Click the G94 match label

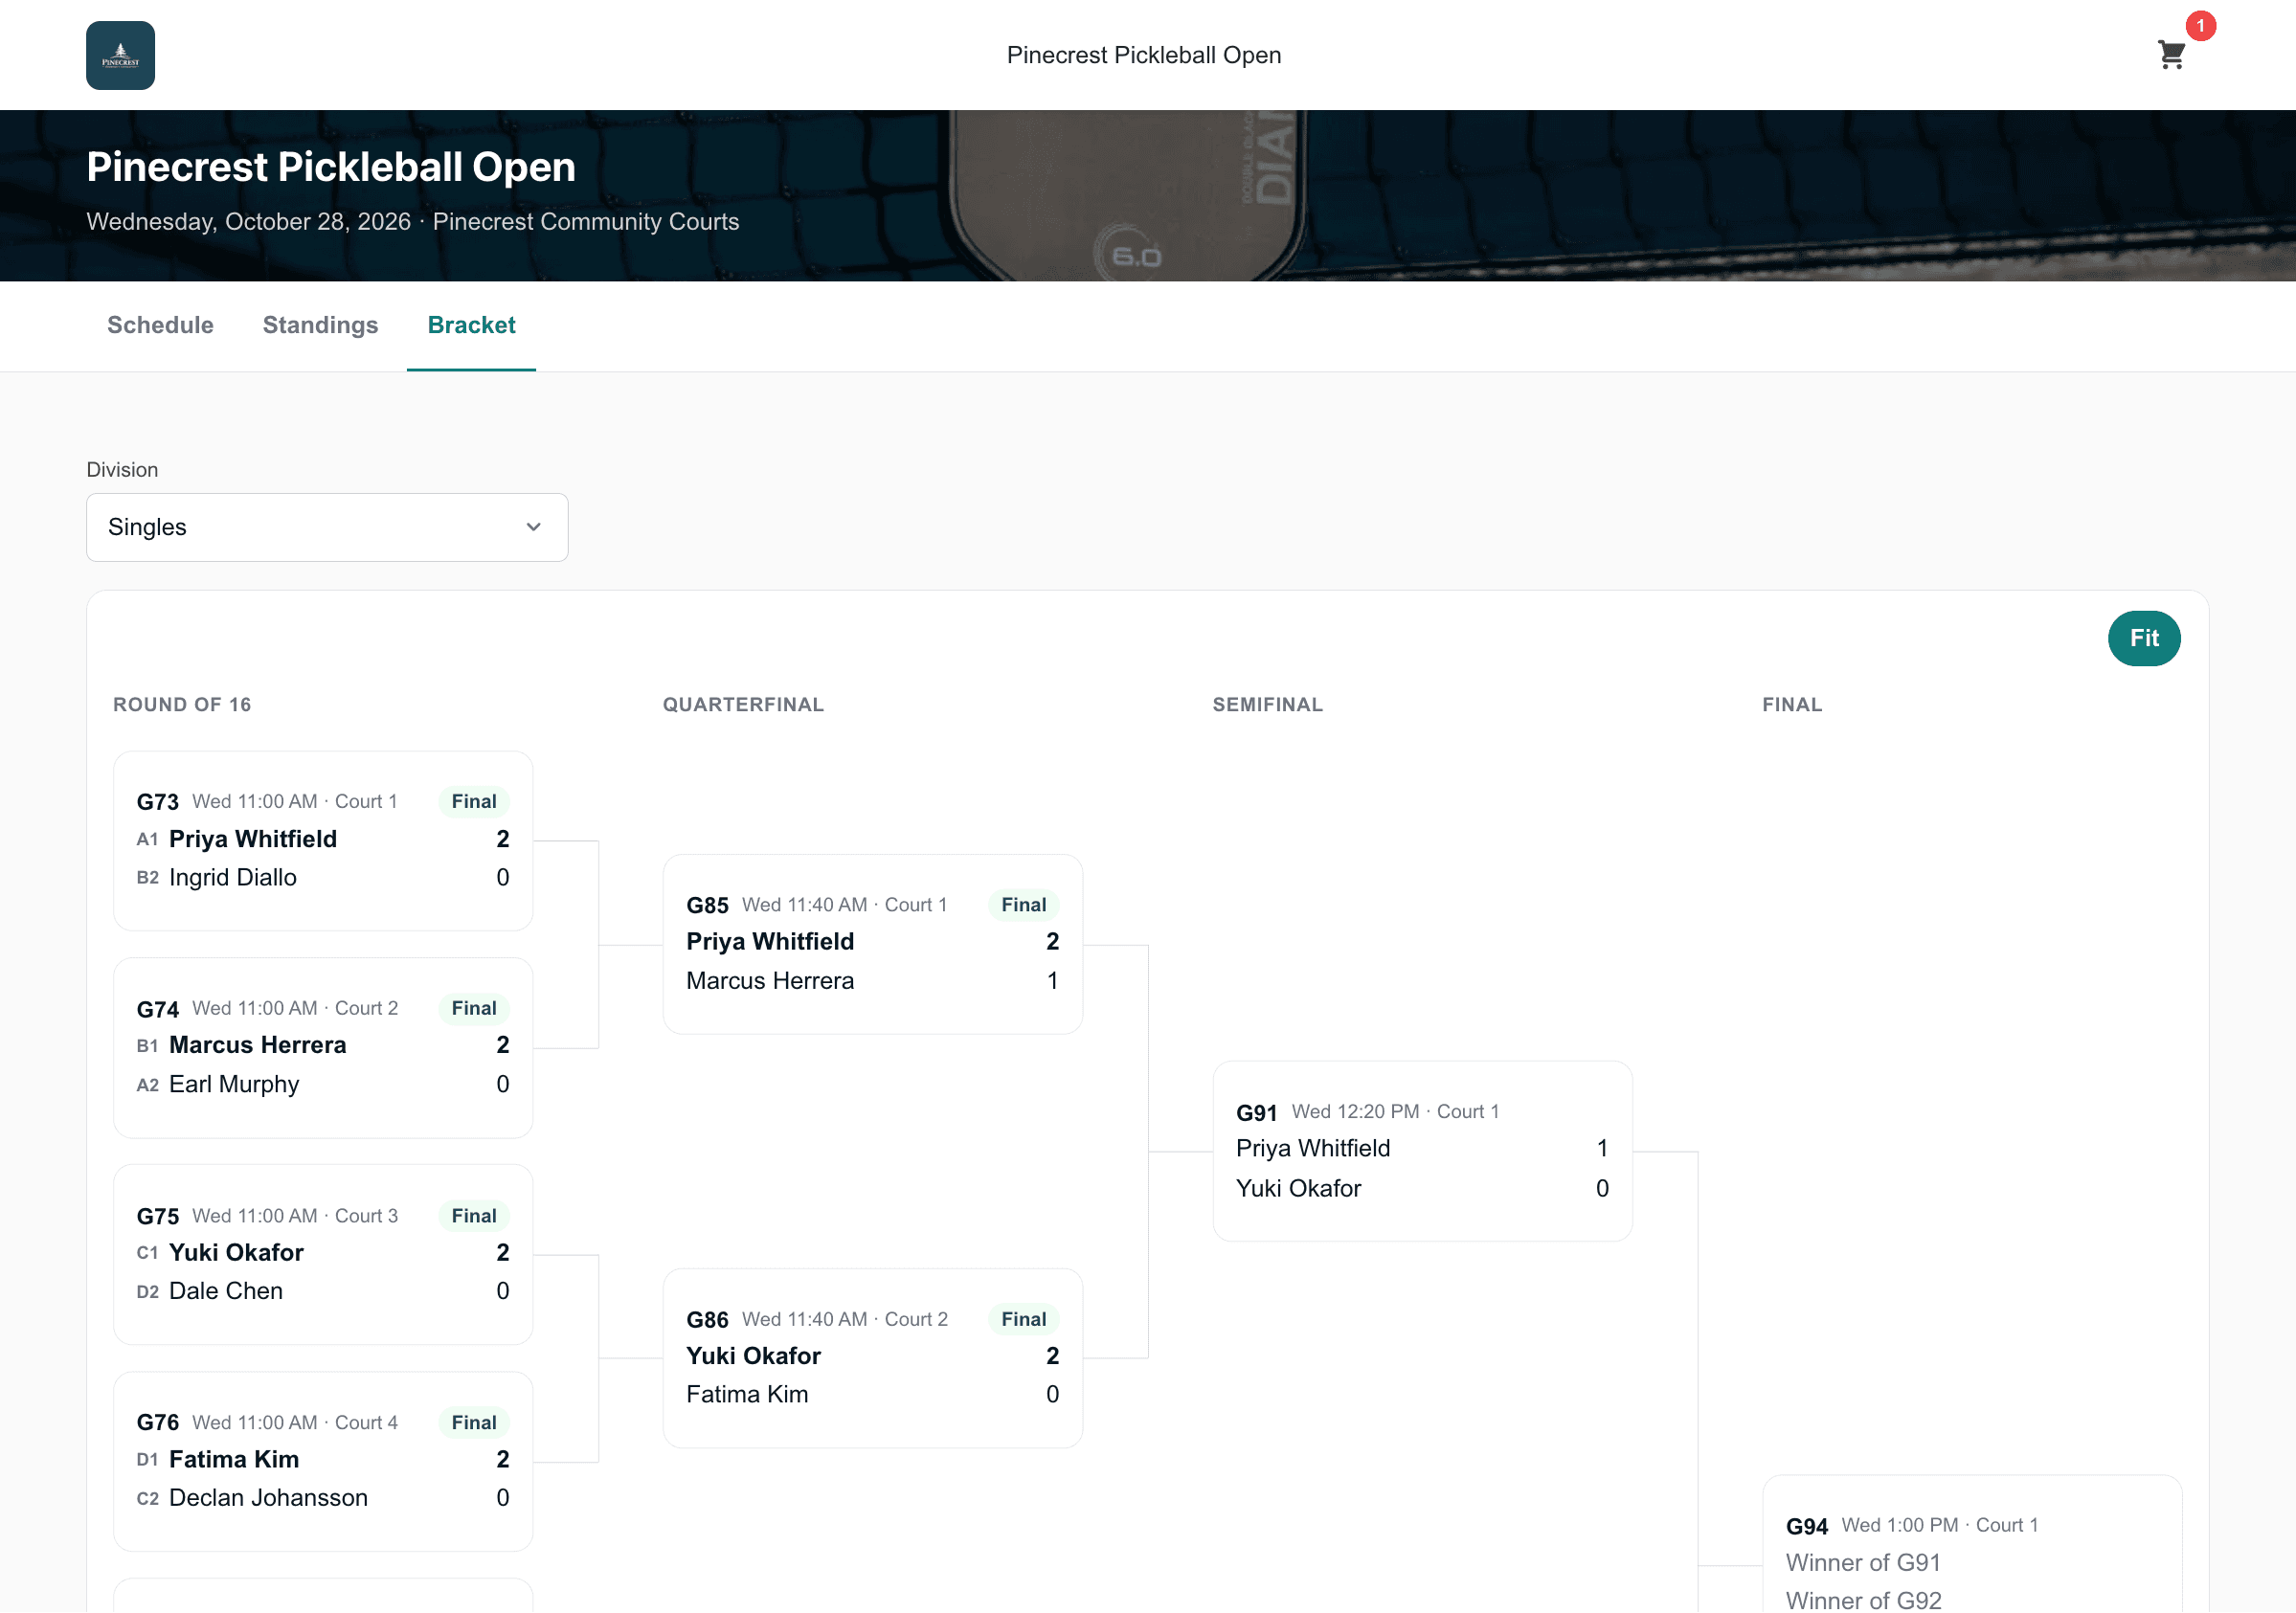[1806, 1526]
